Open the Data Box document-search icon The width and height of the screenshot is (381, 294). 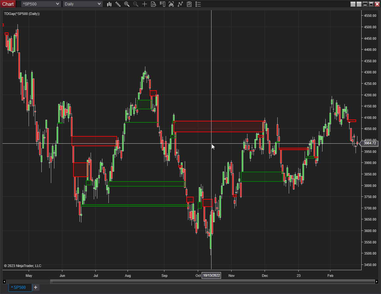click(x=153, y=4)
